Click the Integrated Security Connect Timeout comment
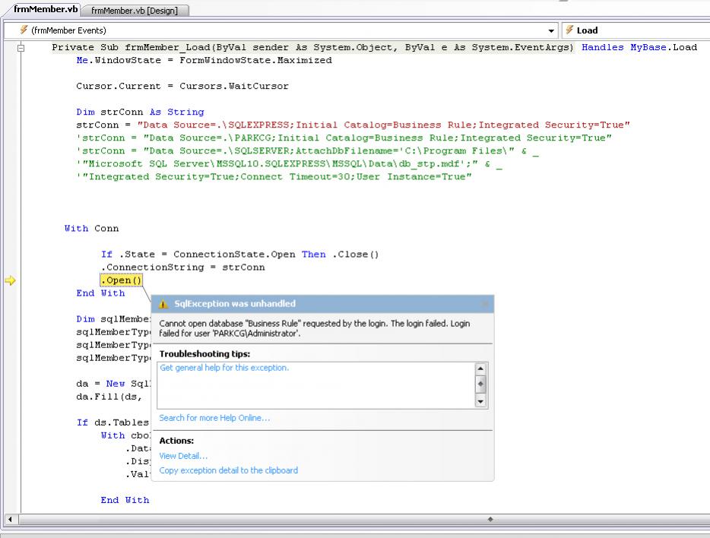The width and height of the screenshot is (710, 538). tap(274, 177)
